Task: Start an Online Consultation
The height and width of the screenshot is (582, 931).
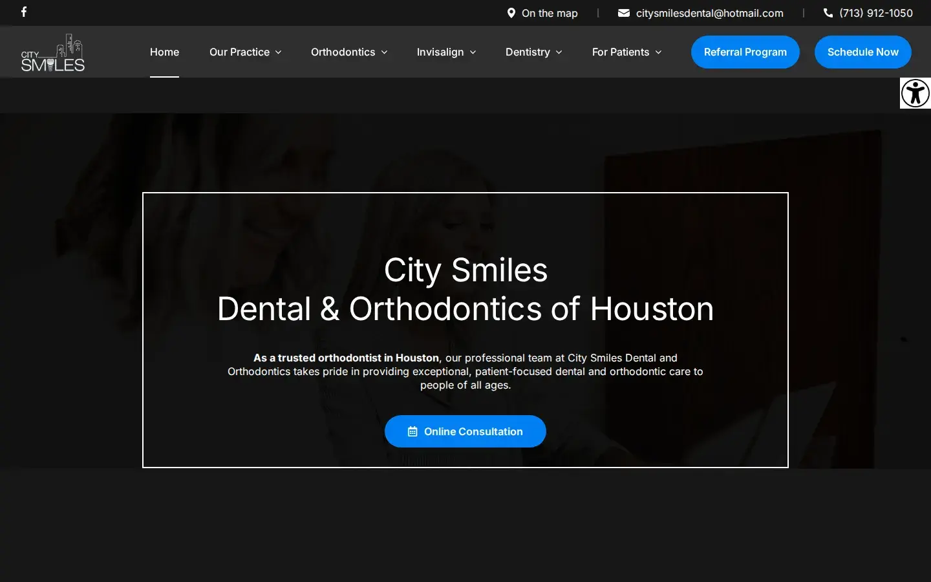Action: point(465,431)
